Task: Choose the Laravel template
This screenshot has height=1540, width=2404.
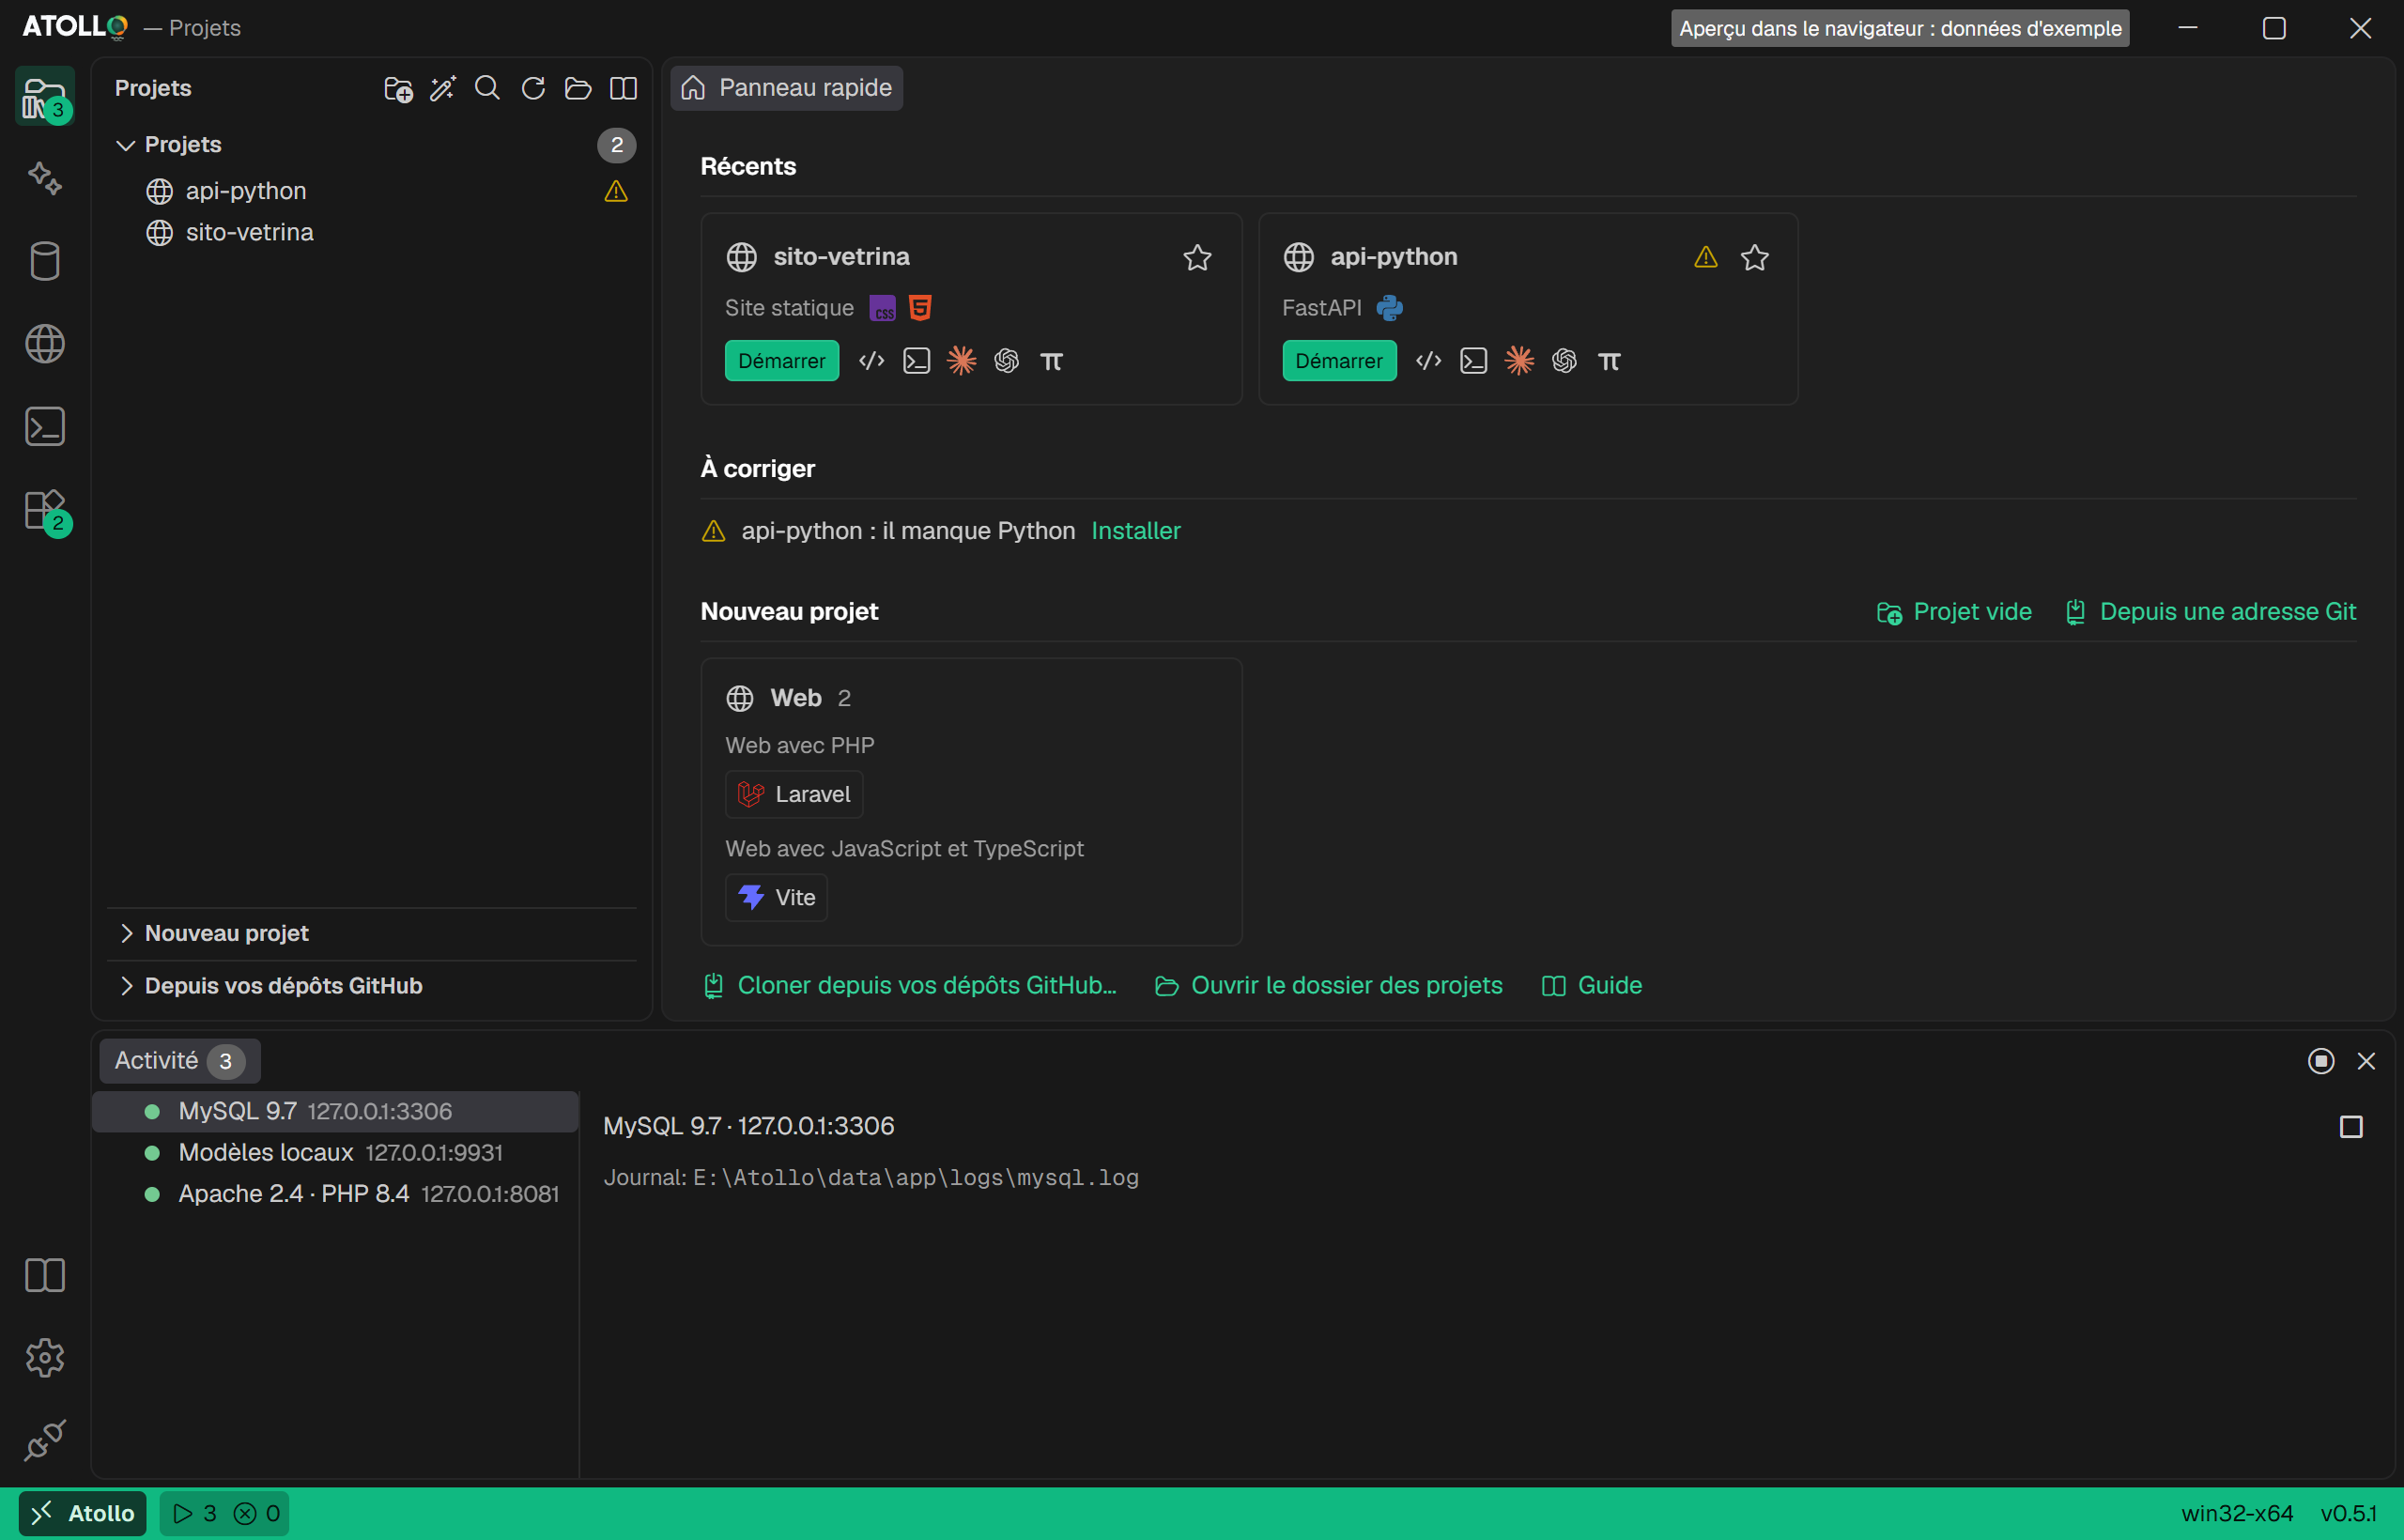Action: tap(794, 795)
